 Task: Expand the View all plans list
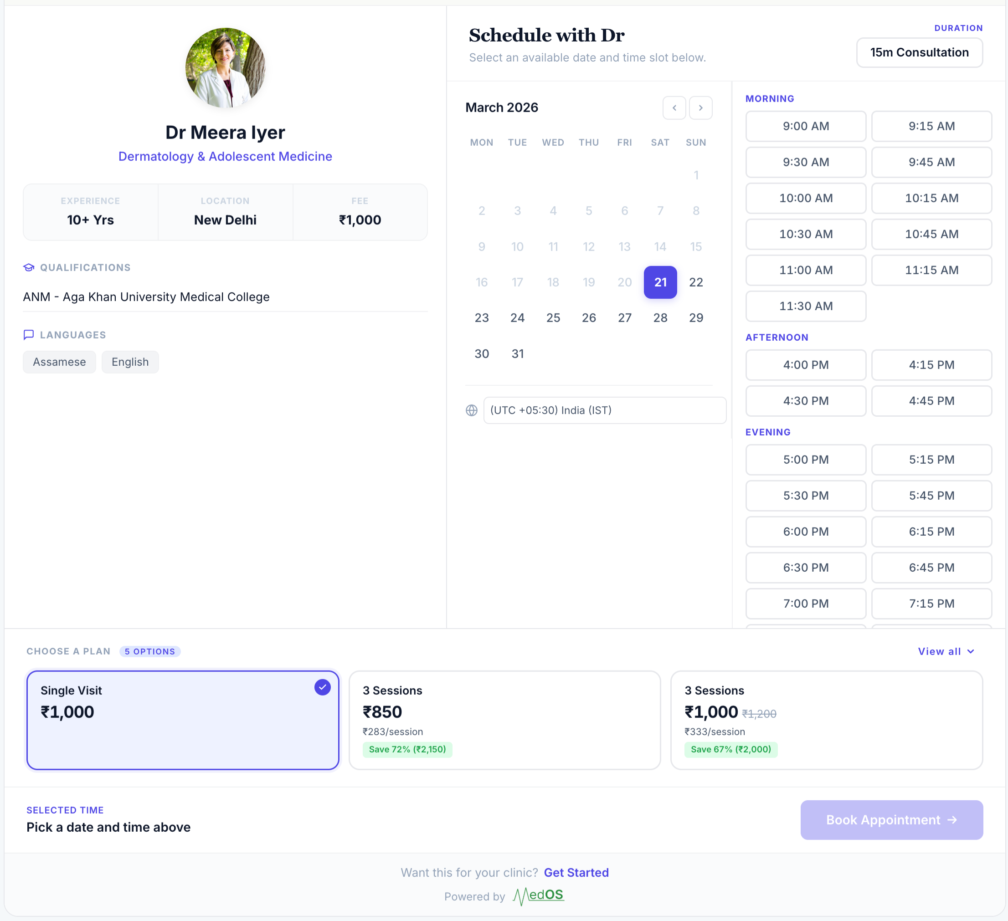click(946, 651)
